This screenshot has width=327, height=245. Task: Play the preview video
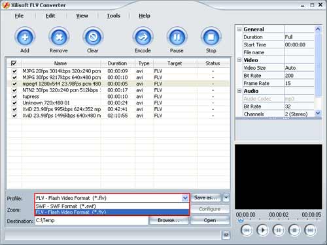point(262,230)
